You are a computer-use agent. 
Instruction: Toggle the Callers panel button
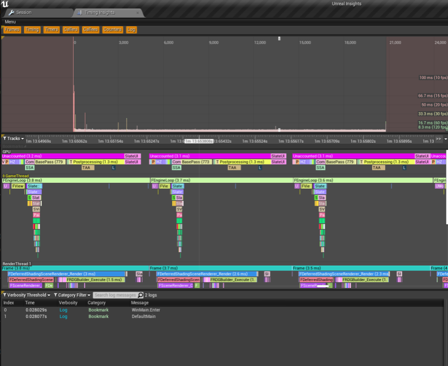pyautogui.click(x=70, y=29)
